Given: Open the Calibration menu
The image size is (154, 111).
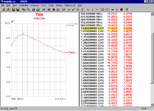Looking at the screenshot, I should pyautogui.click(x=24, y=5).
